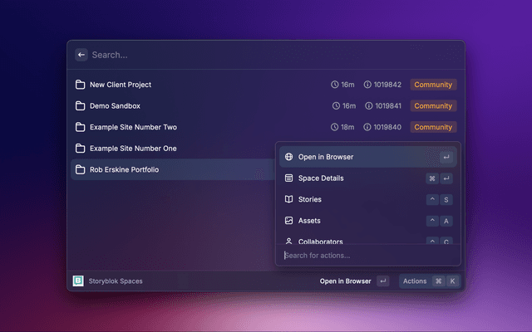
Task: Click the Community tag on New Client Project
Action: click(x=433, y=85)
